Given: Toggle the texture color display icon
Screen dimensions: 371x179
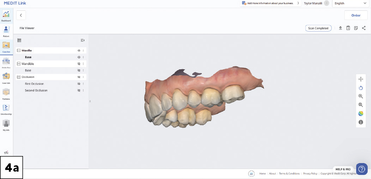Looking at the screenshot, I should [x=361, y=113].
